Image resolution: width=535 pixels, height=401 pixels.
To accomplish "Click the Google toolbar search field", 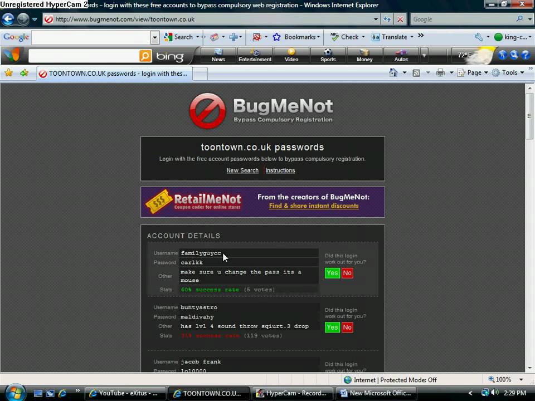I will point(91,37).
